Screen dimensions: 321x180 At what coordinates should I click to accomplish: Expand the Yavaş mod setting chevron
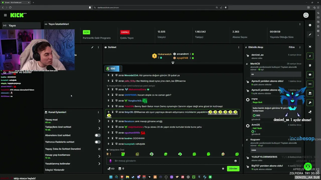point(99,121)
